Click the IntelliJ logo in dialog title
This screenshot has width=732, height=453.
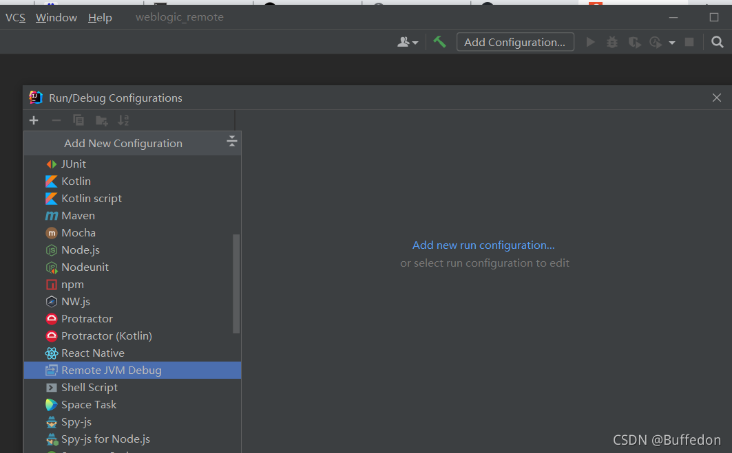click(36, 98)
